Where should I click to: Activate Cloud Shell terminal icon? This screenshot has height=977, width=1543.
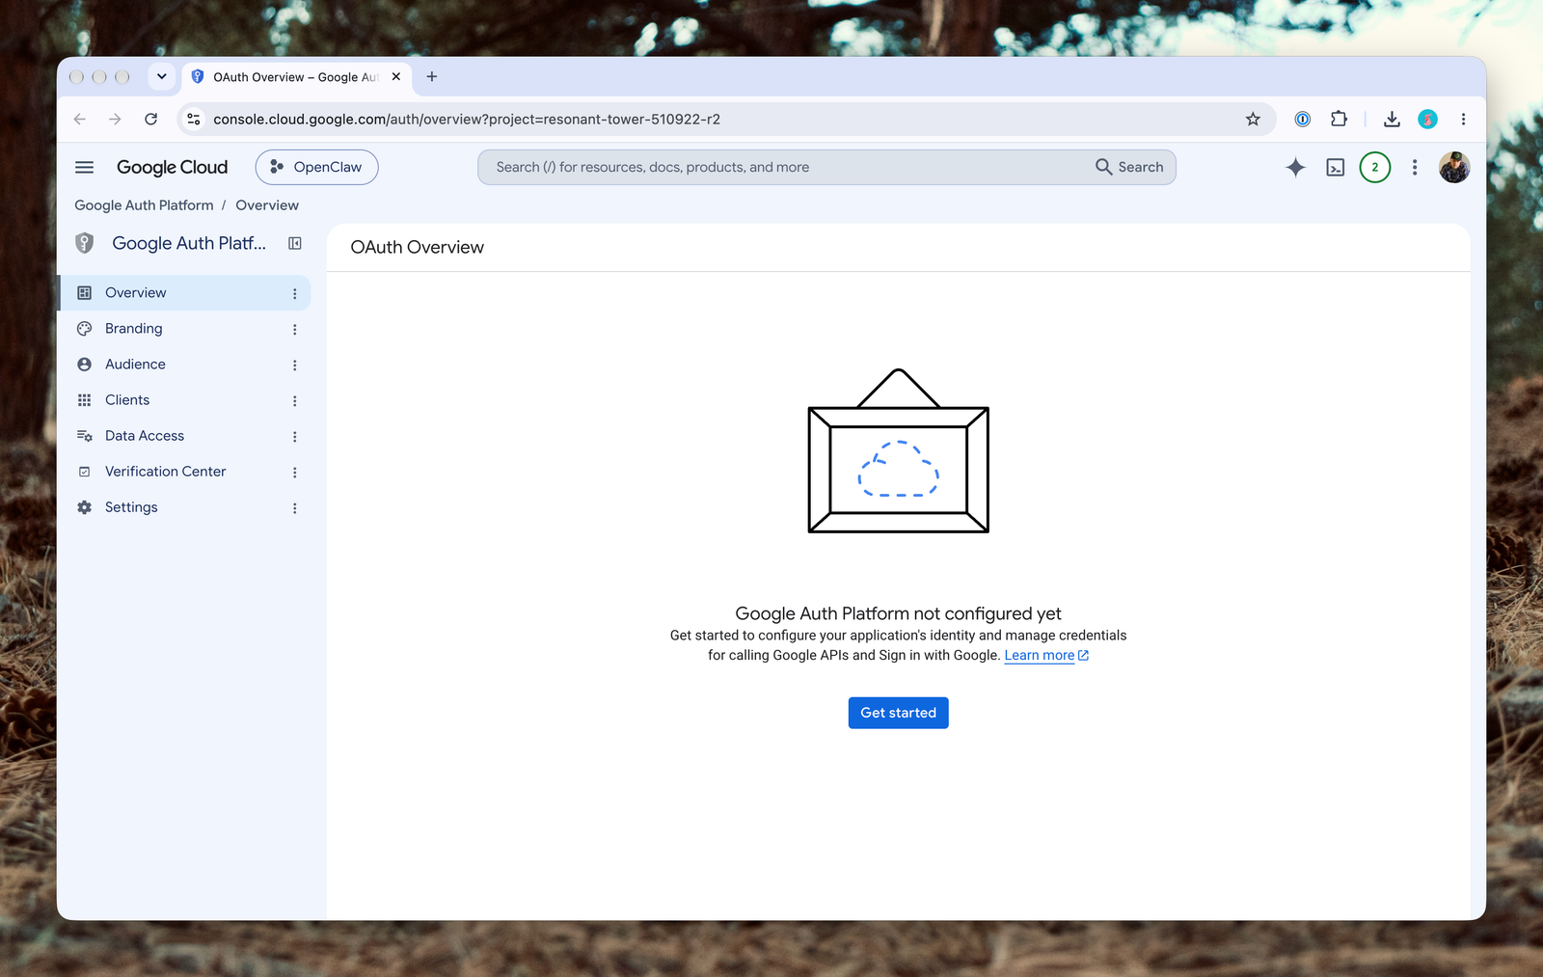(x=1336, y=167)
